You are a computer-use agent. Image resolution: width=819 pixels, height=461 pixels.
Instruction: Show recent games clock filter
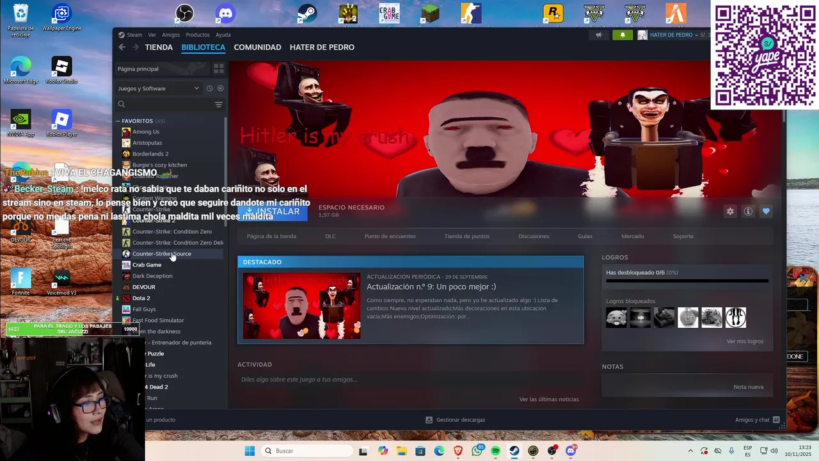tap(209, 88)
